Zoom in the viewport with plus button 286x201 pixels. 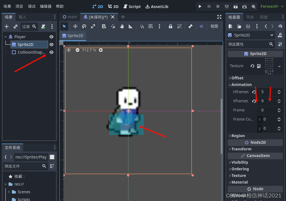tap(101, 50)
